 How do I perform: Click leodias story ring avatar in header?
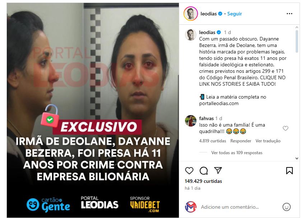(x=191, y=14)
